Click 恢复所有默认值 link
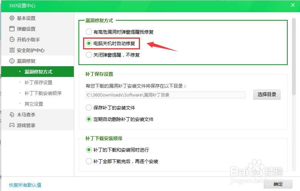The height and width of the screenshot is (191, 300). (25, 185)
